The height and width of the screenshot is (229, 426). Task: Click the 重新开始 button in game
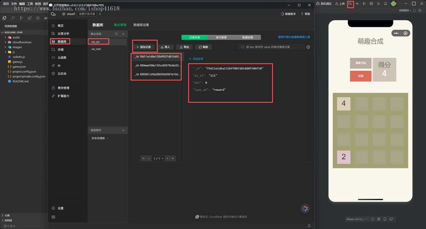361,63
